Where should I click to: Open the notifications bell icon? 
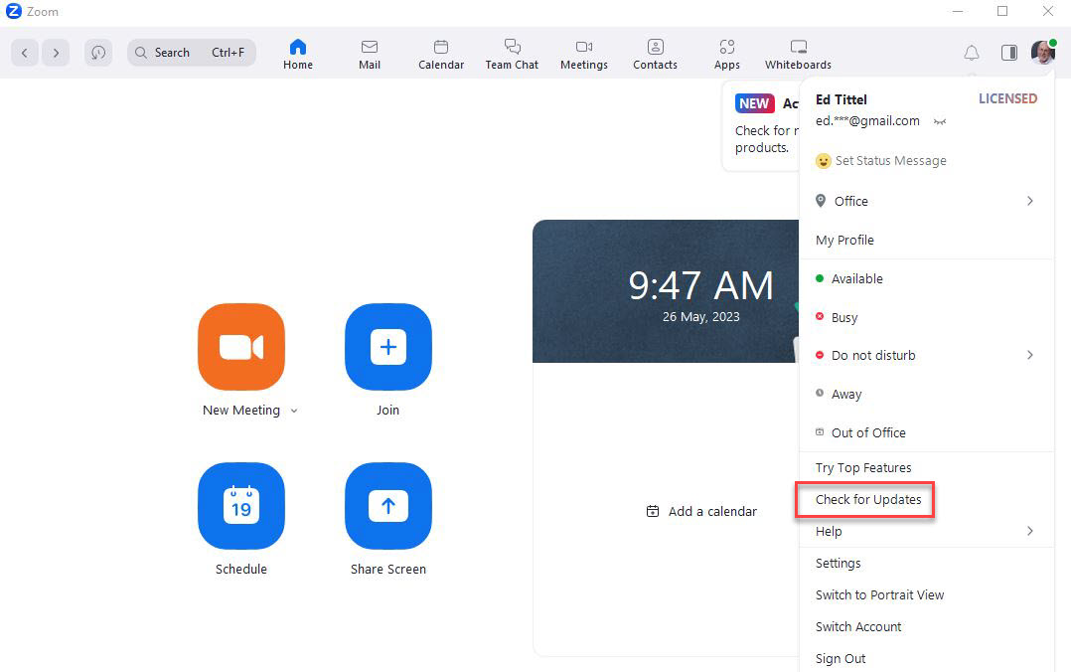point(972,53)
